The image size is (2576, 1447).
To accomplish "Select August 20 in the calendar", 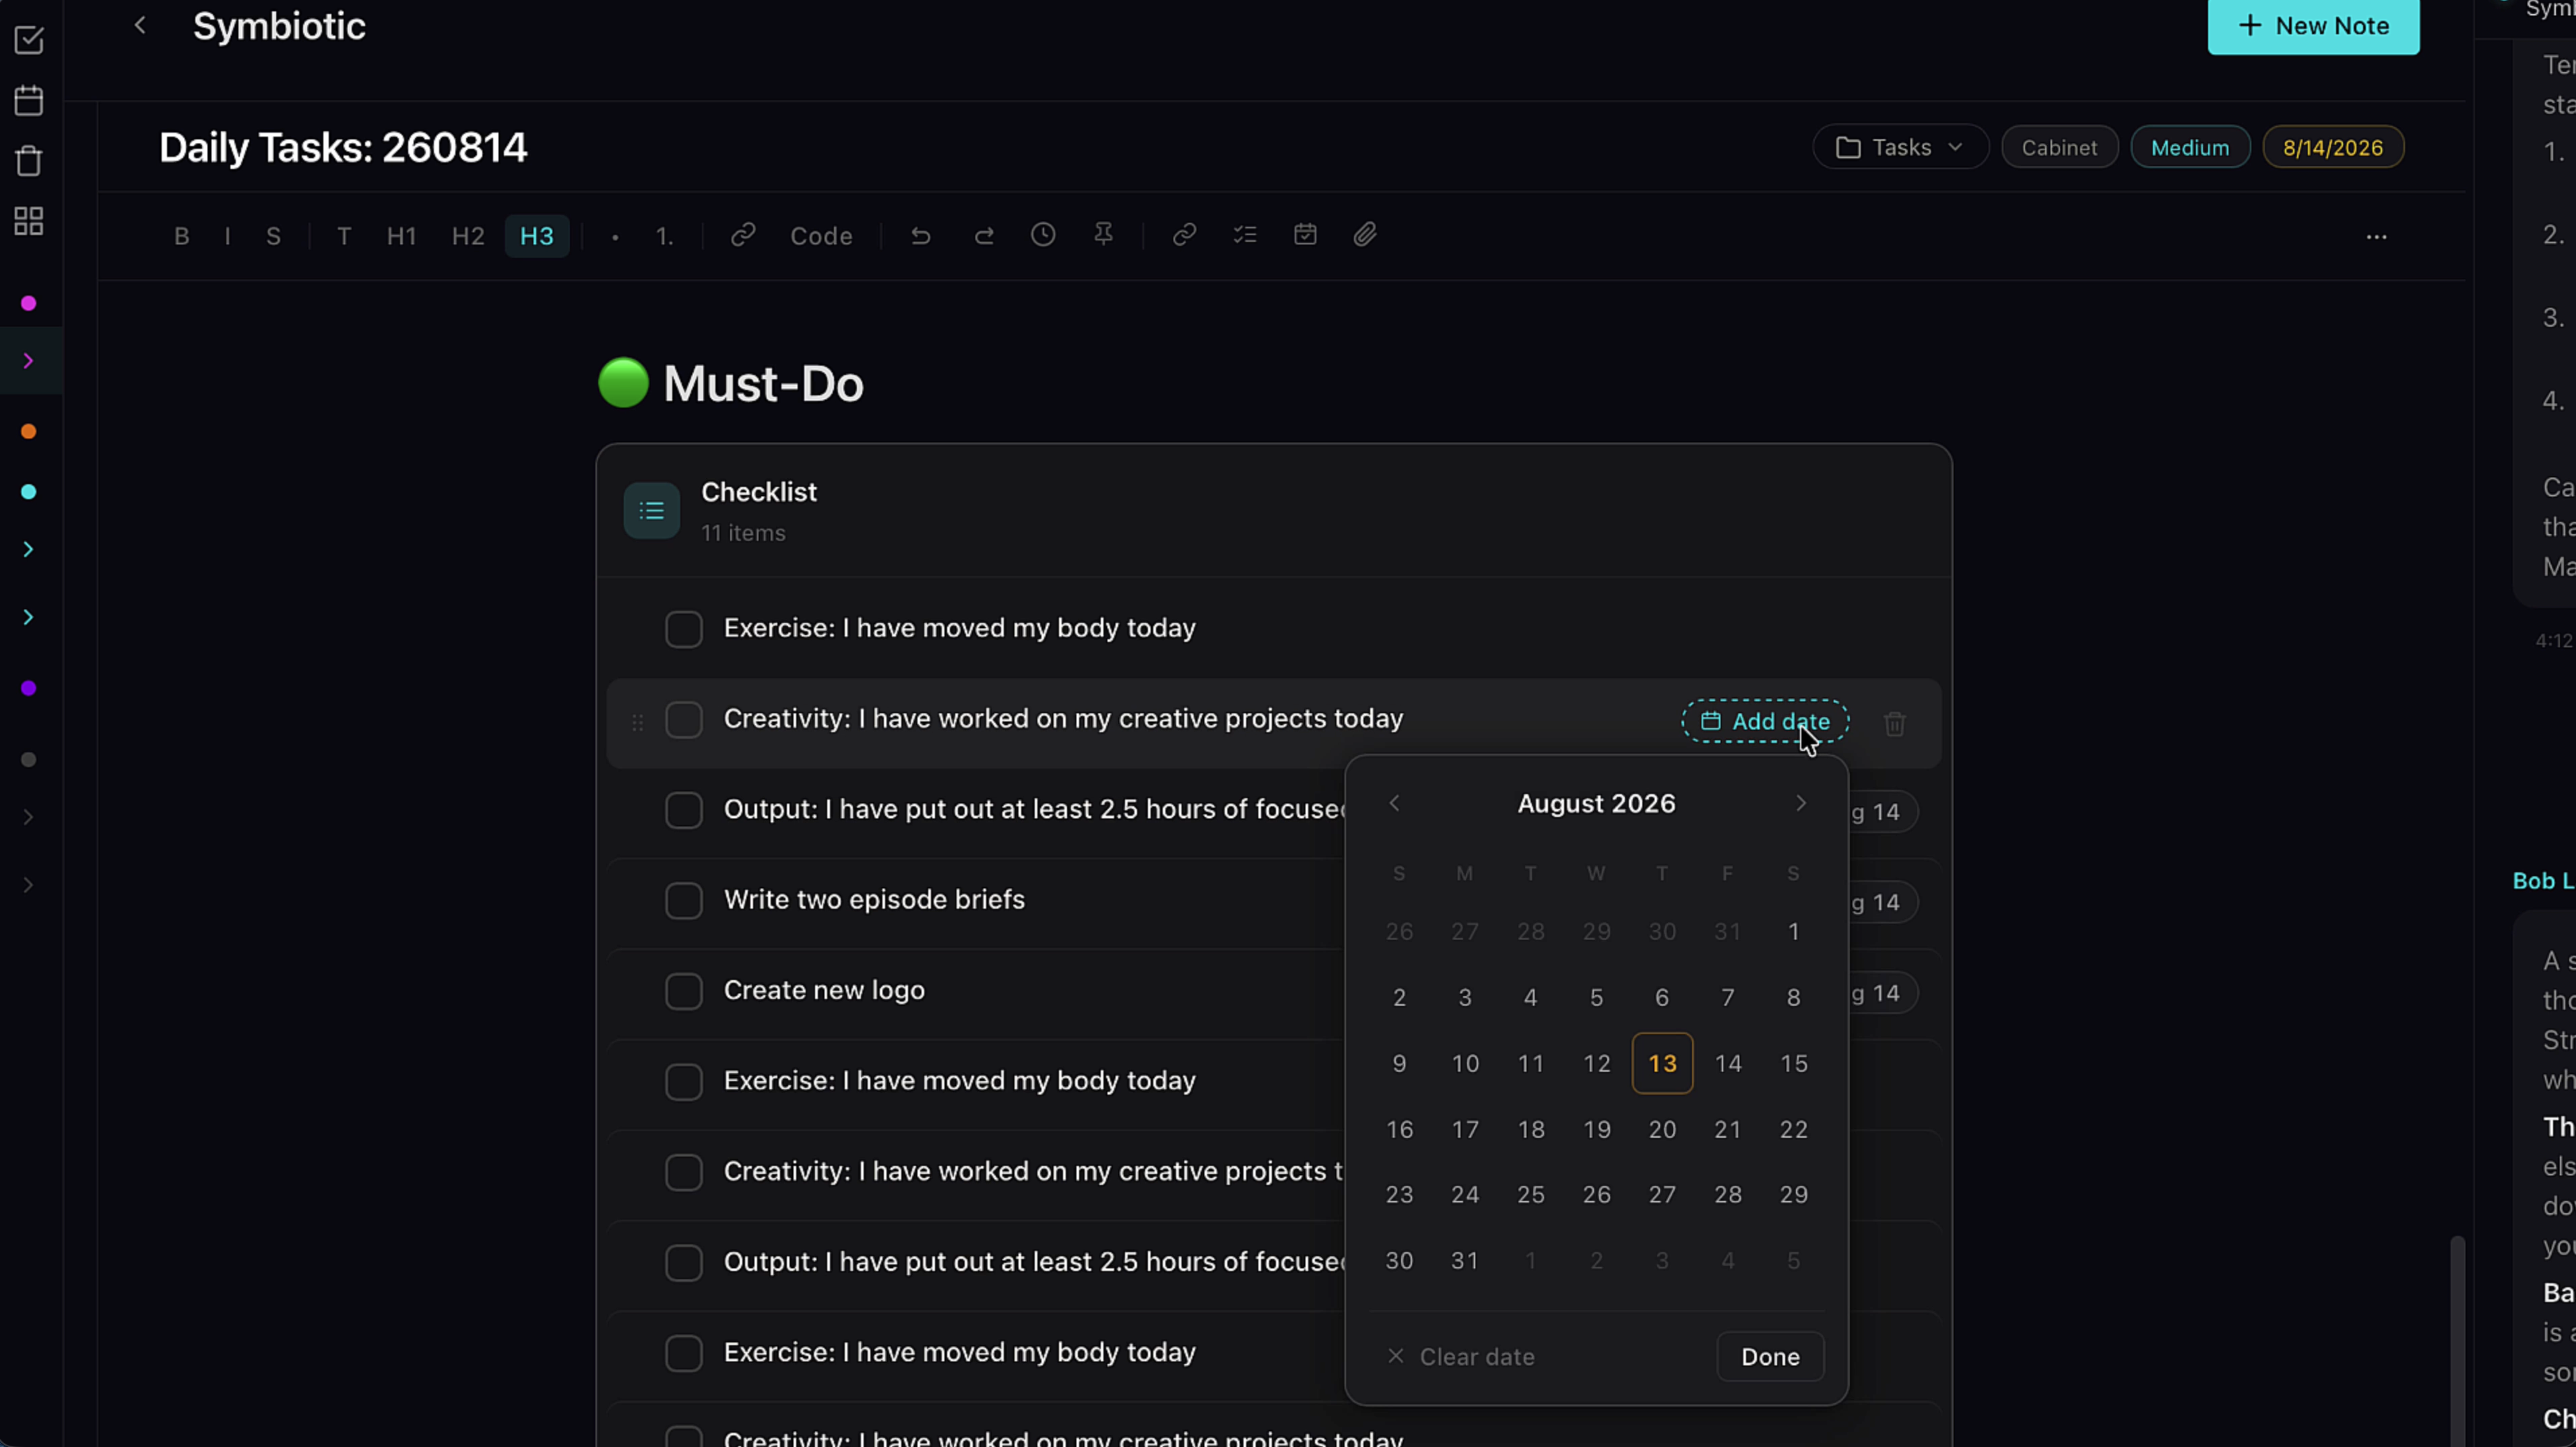I will pyautogui.click(x=1662, y=1129).
